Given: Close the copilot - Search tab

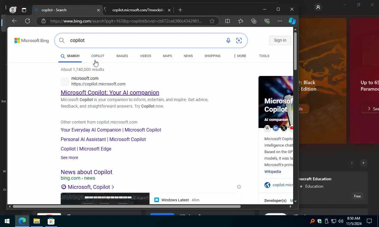Looking at the screenshot, I should point(98,10).
